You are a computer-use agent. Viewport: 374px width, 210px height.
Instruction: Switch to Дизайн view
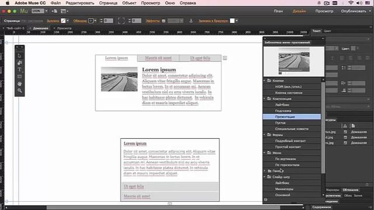point(299,11)
